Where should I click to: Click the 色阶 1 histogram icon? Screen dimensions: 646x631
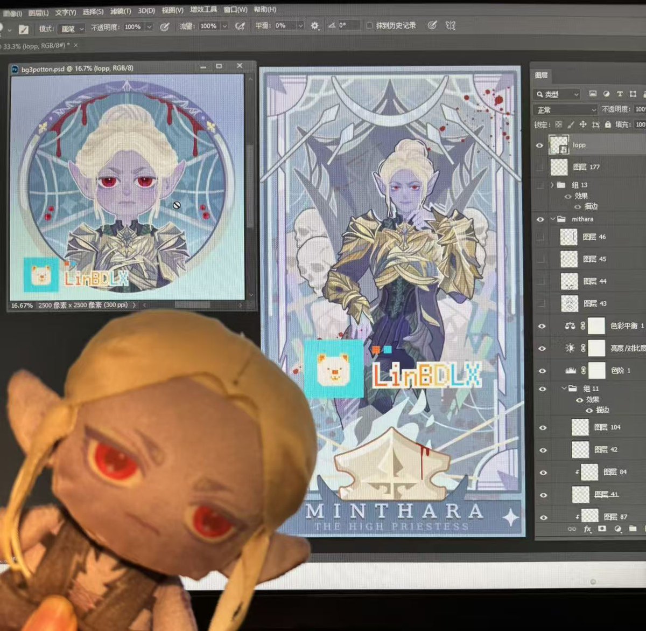[570, 371]
